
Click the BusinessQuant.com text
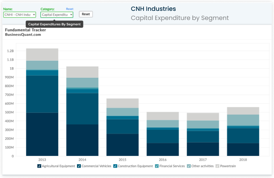[x=23, y=35]
